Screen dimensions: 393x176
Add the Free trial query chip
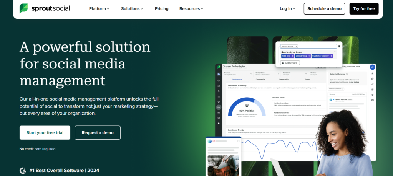(x=288, y=56)
